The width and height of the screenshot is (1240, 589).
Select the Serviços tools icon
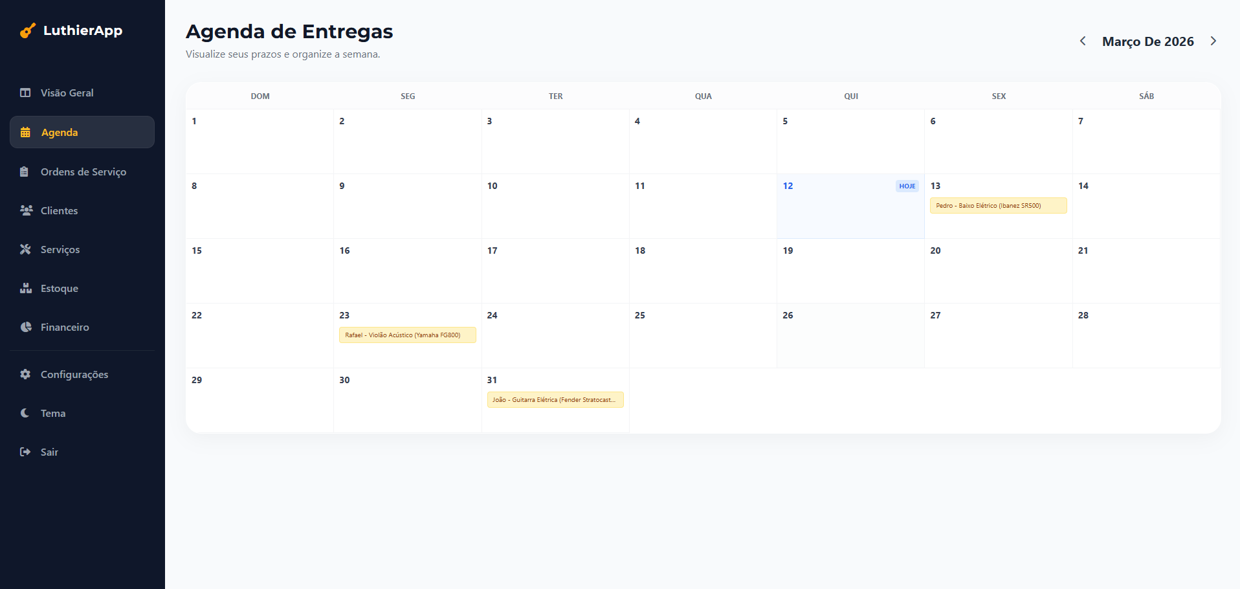click(25, 249)
